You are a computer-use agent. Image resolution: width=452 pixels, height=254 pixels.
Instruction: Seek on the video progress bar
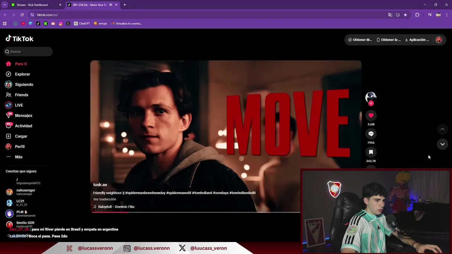pyautogui.click(x=195, y=212)
